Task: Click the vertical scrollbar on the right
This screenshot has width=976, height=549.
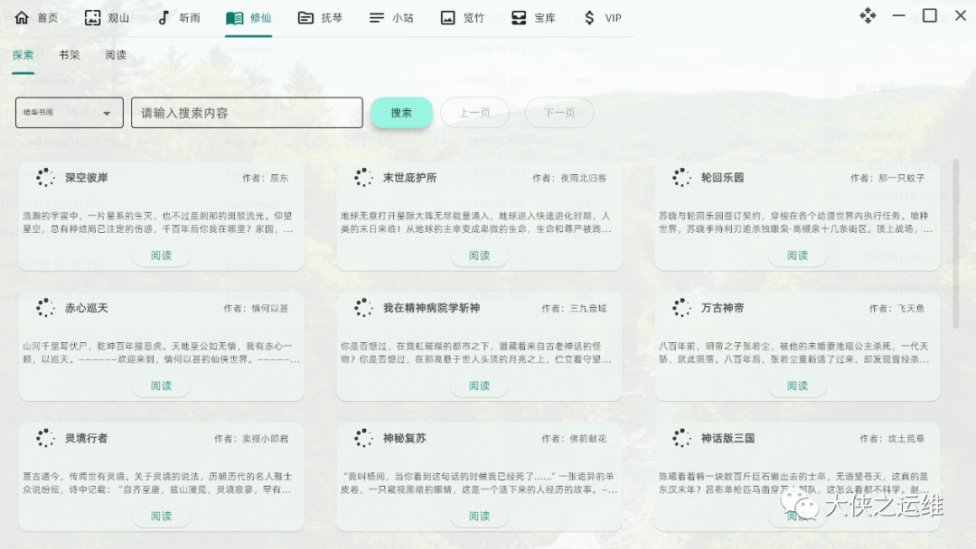Action: point(956,243)
